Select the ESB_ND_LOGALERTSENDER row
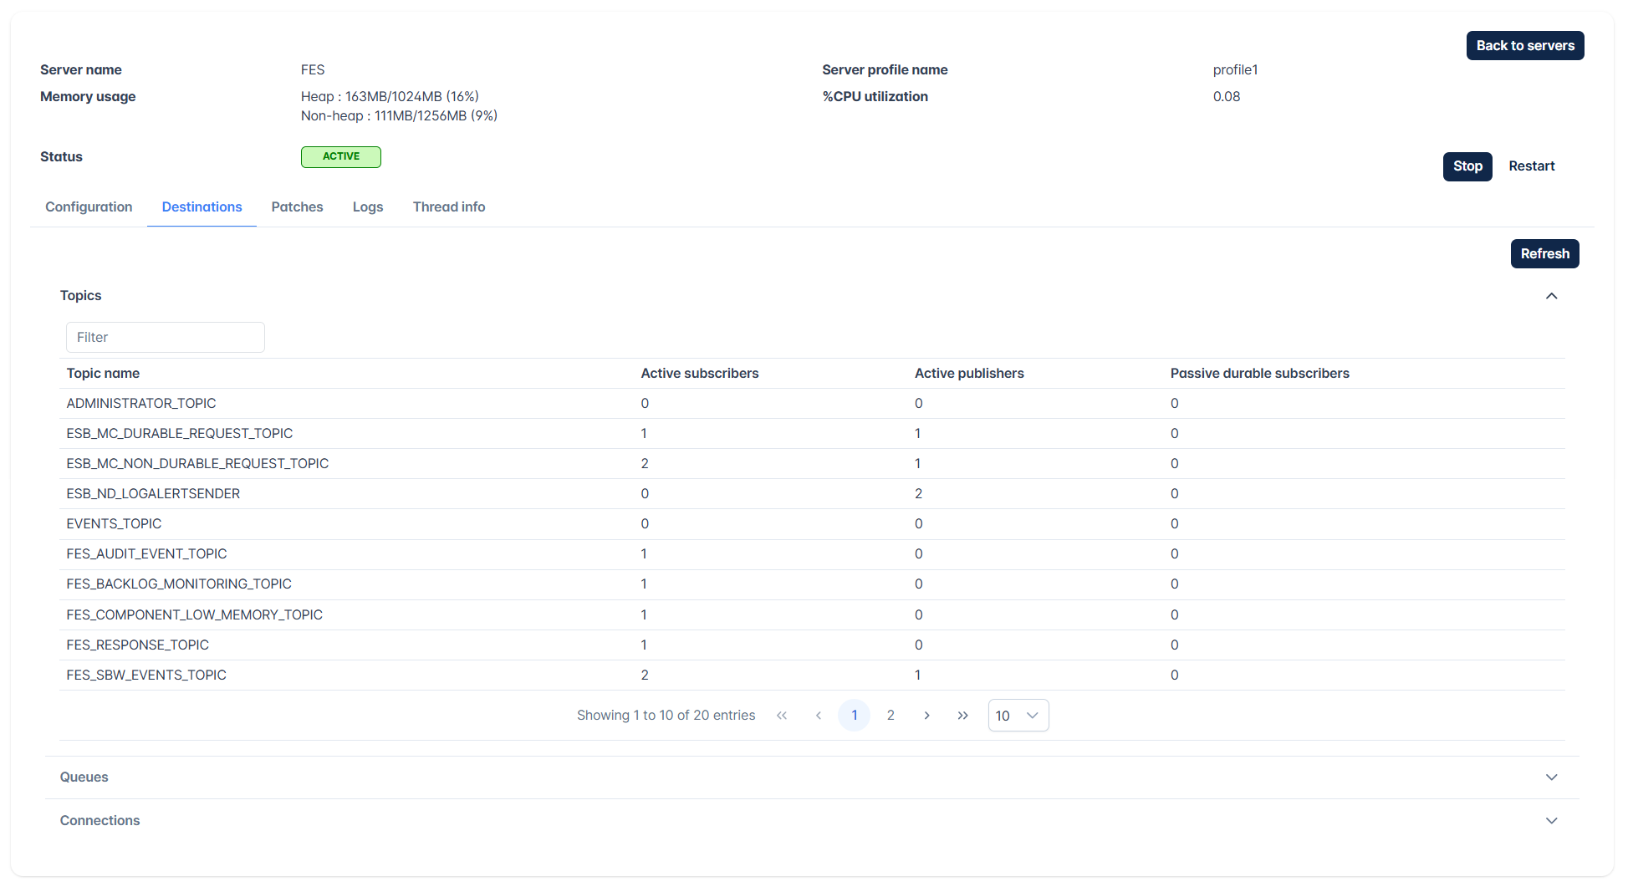 (x=812, y=494)
